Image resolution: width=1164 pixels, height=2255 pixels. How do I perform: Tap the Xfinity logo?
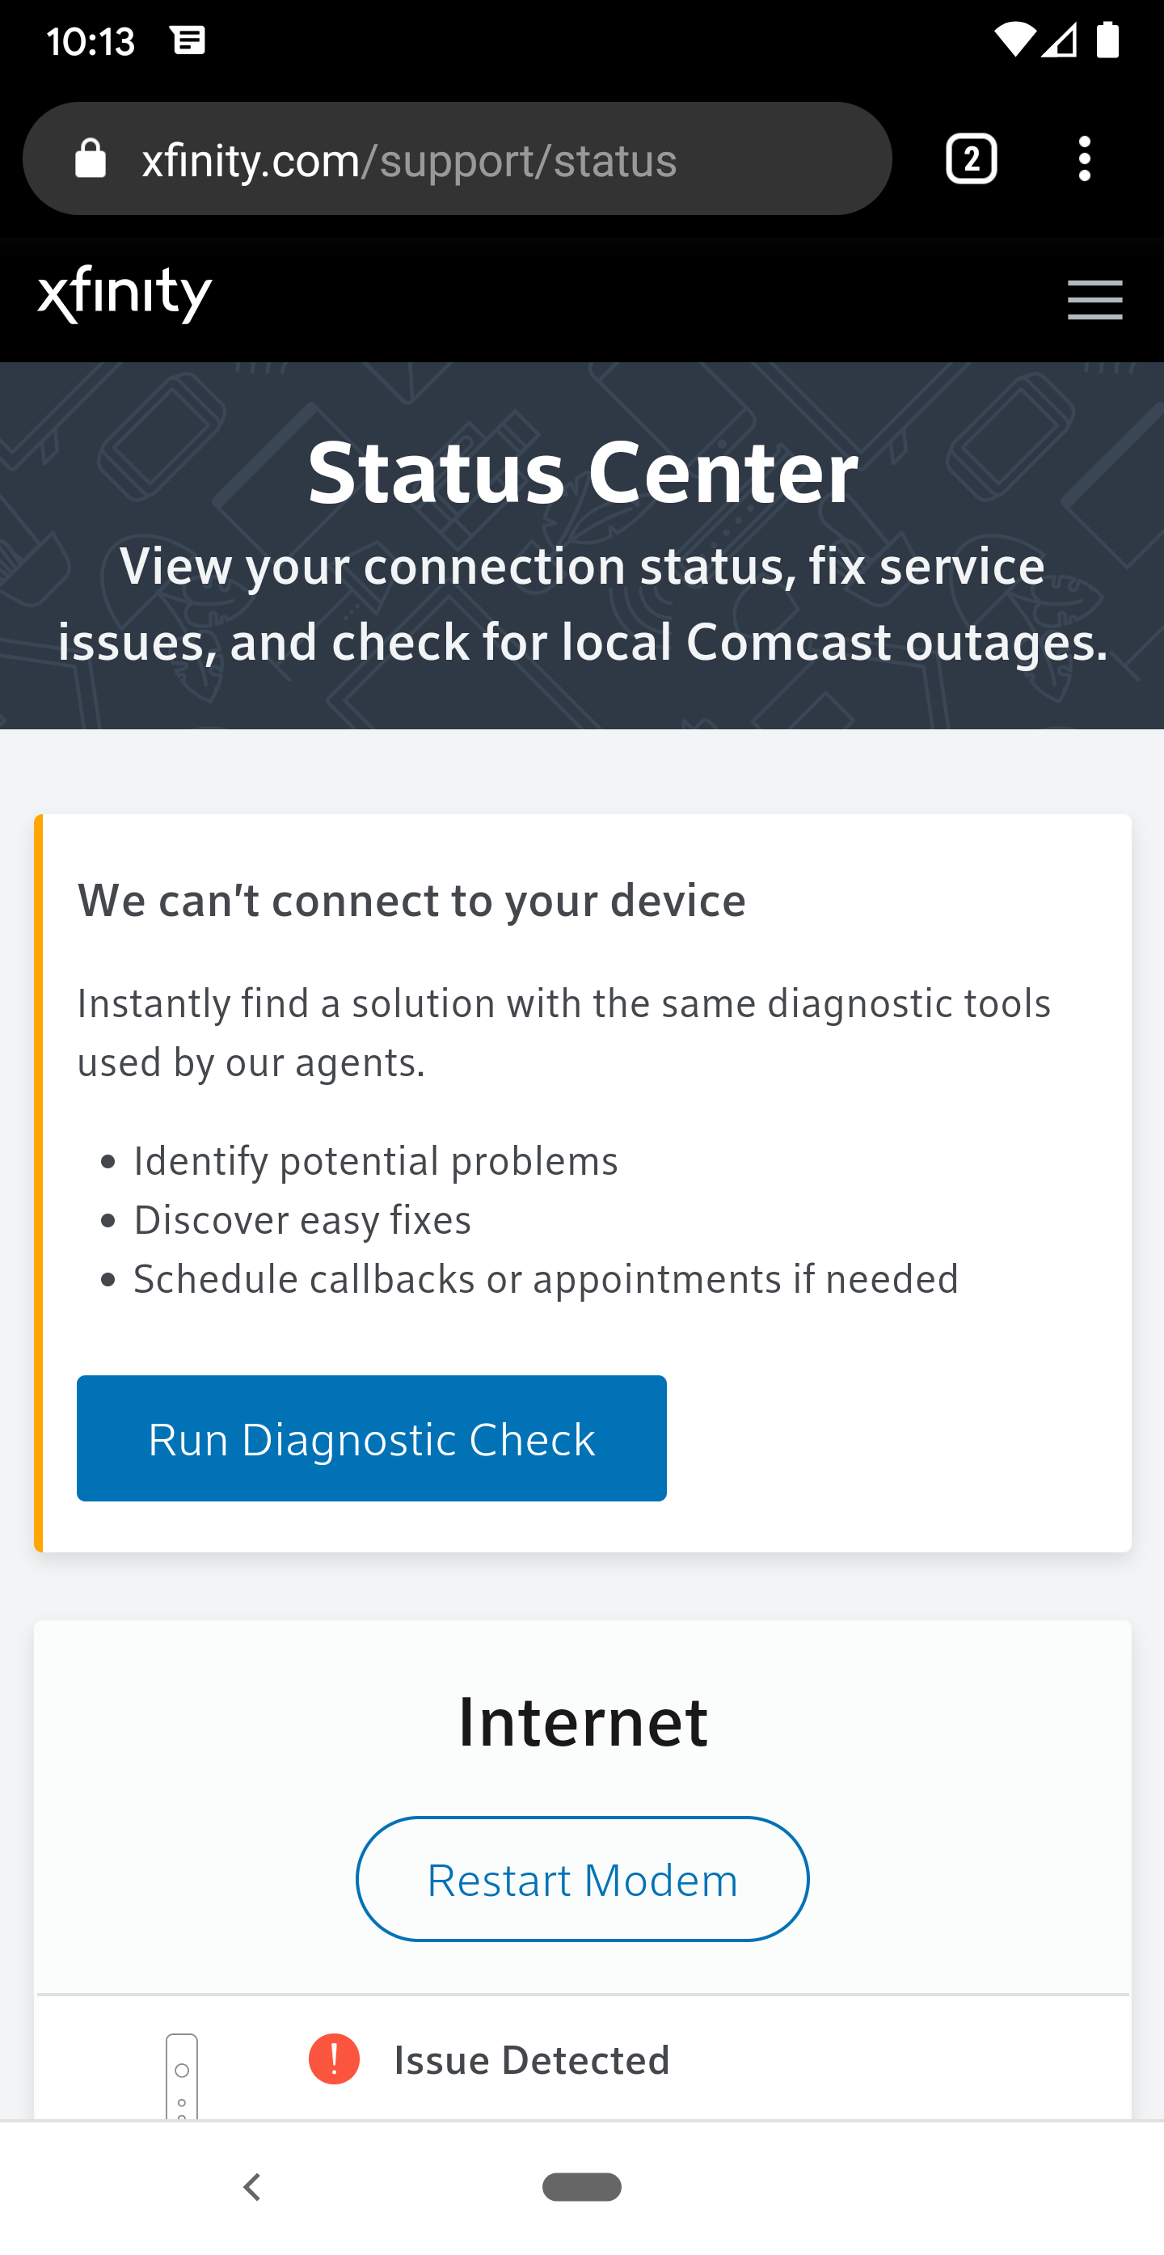tap(125, 294)
